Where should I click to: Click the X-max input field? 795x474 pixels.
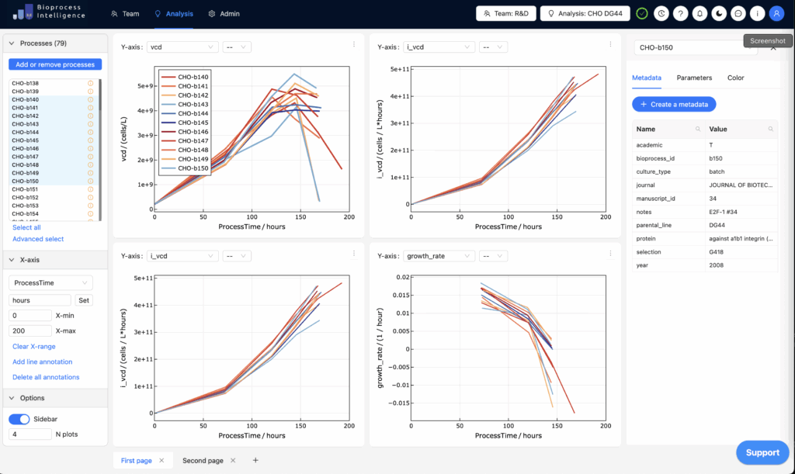[x=30, y=330]
